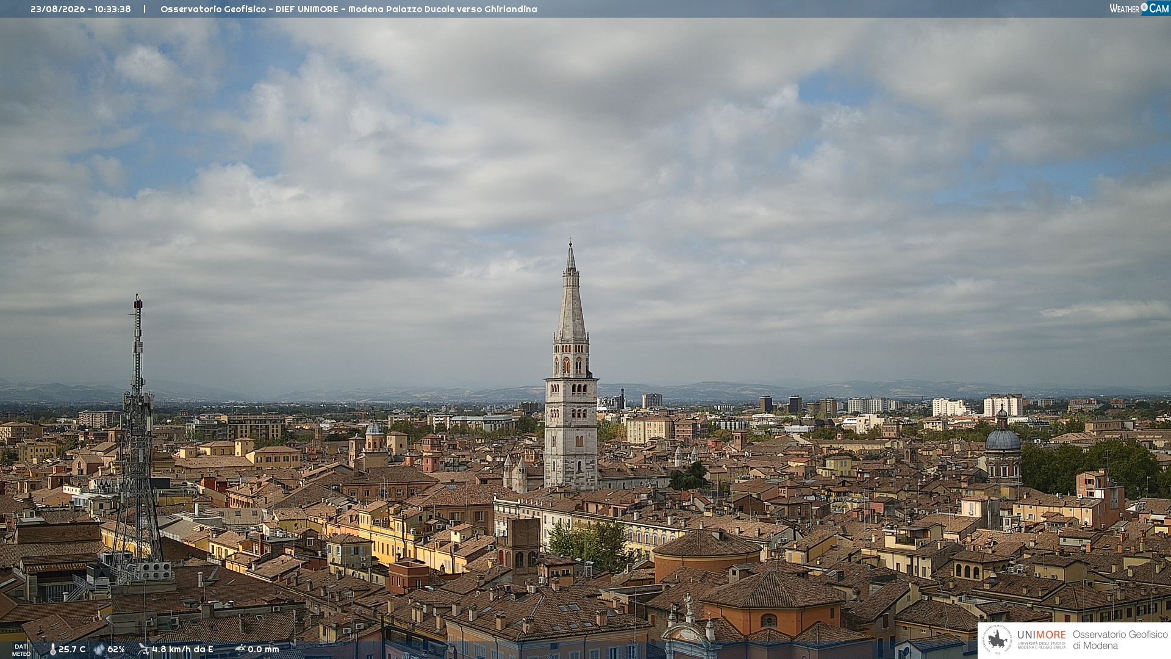Viewport: 1171px width, 659px height.
Task: Select the 62% humidity reading
Action: tap(116, 649)
